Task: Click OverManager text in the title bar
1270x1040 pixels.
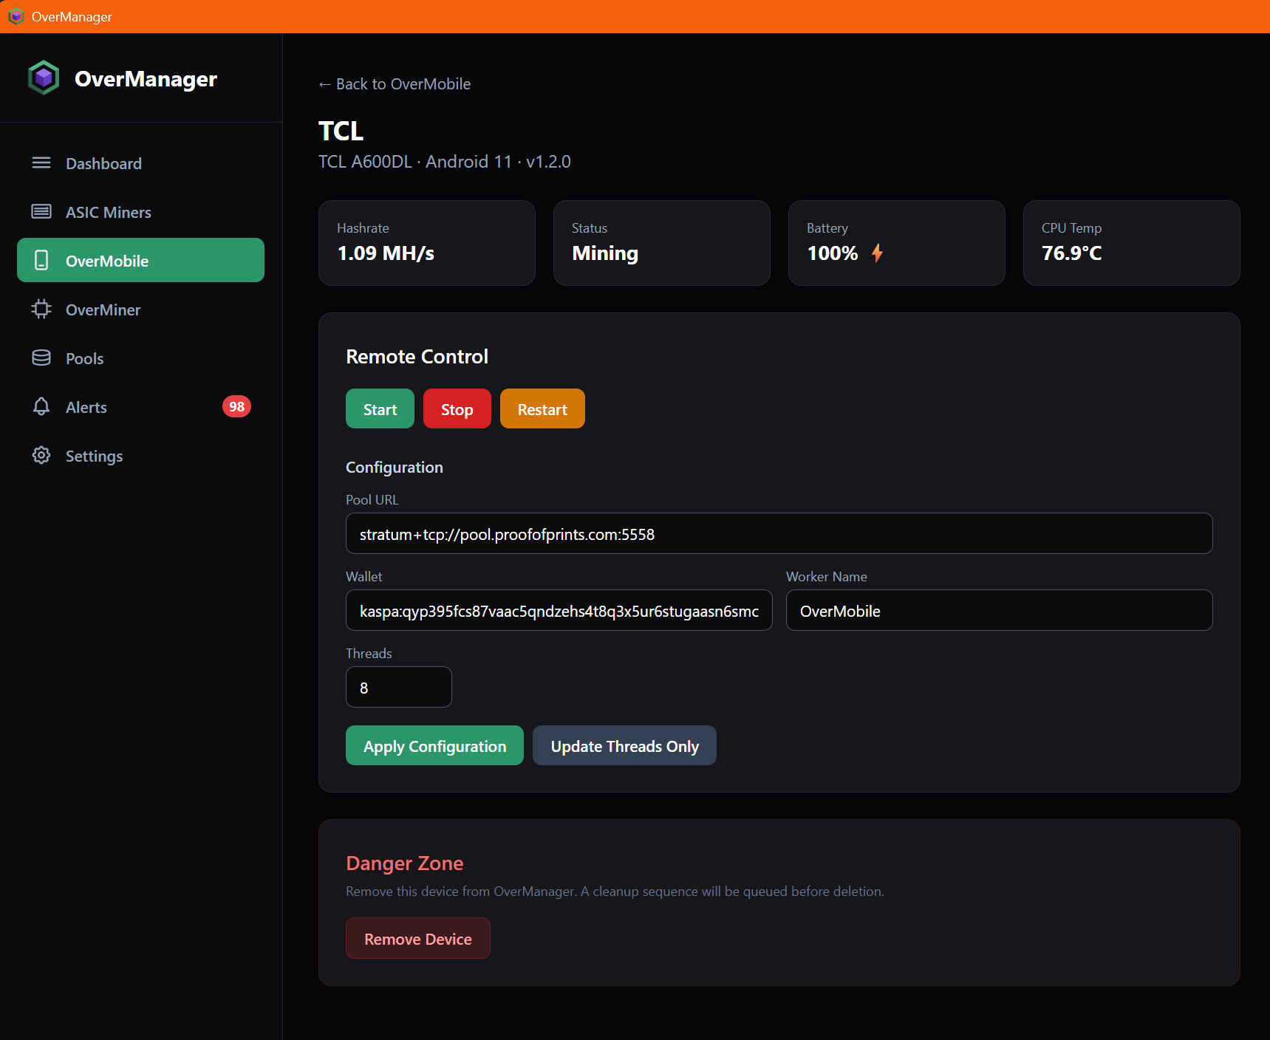Action: pyautogui.click(x=72, y=16)
